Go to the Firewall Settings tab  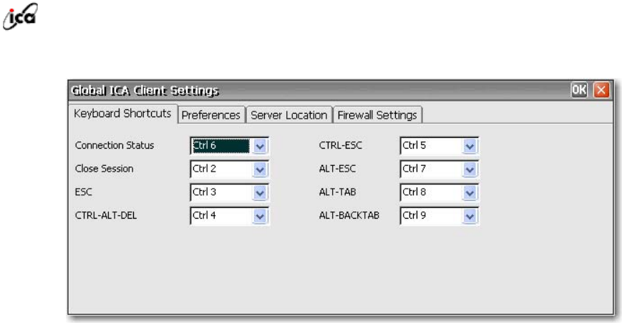(377, 115)
